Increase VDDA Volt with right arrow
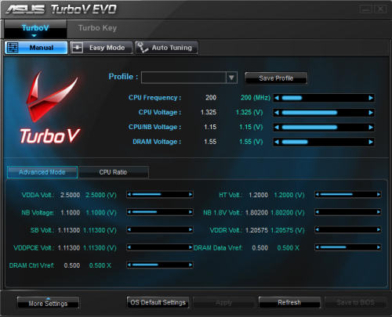The width and height of the screenshot is (392, 317). coord(191,194)
